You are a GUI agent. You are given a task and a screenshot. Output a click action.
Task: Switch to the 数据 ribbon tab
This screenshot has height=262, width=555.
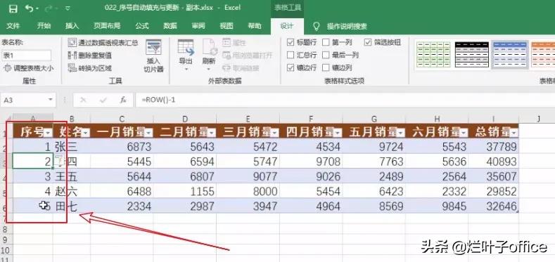tap(170, 26)
